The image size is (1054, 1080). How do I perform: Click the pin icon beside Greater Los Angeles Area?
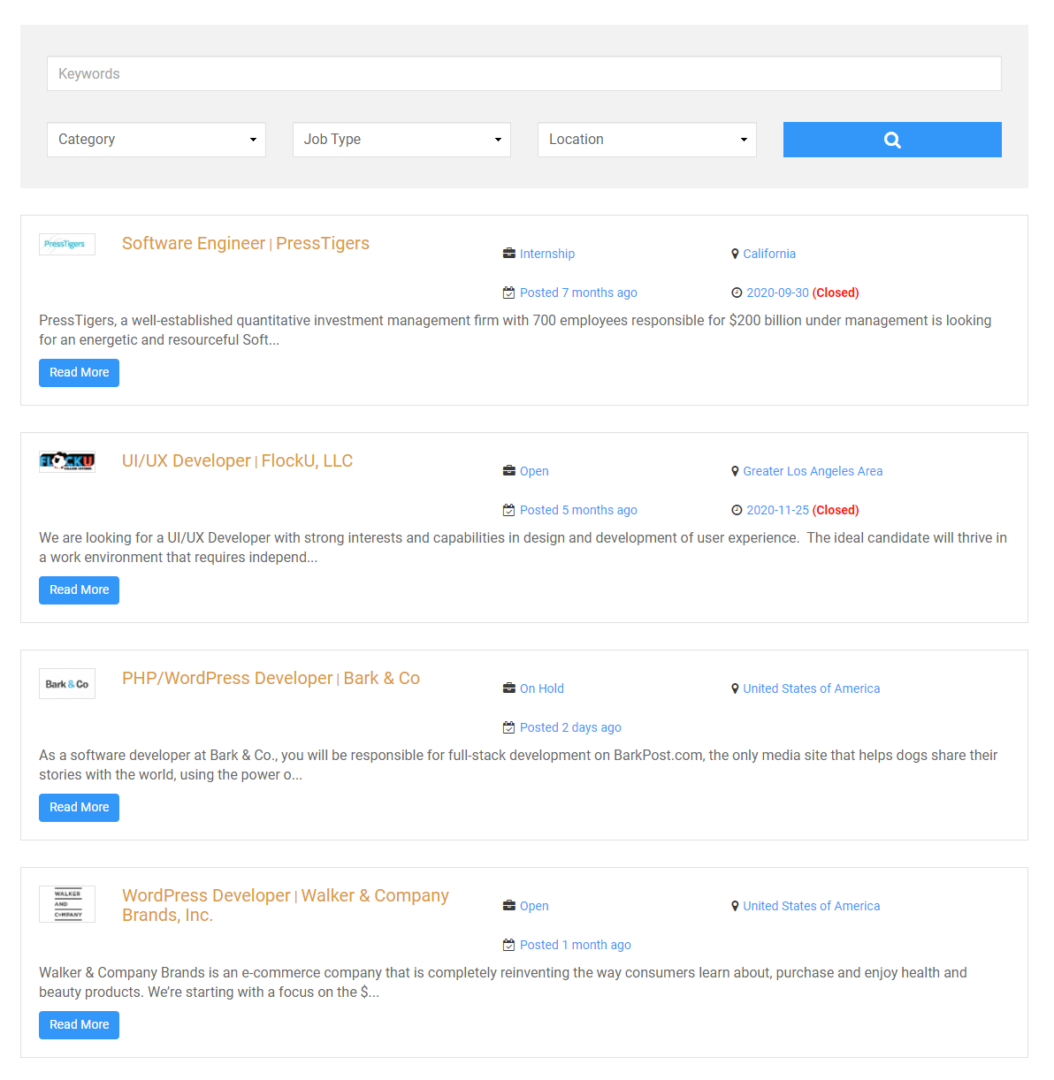pos(735,471)
